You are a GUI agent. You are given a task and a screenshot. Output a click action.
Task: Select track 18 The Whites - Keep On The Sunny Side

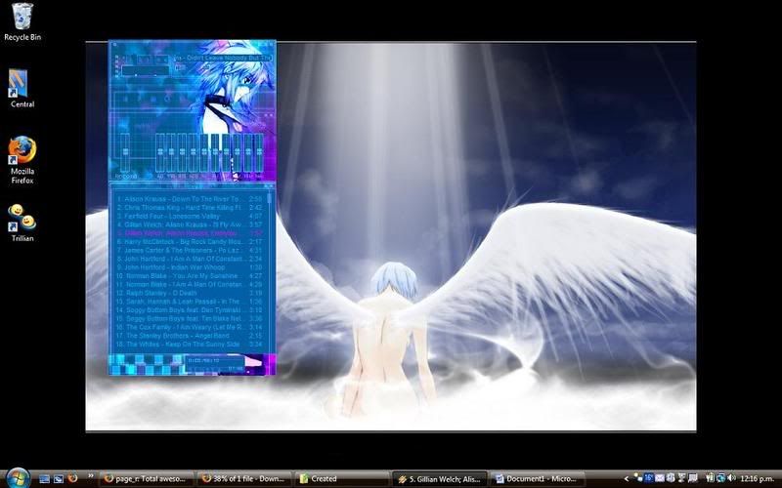(x=190, y=345)
